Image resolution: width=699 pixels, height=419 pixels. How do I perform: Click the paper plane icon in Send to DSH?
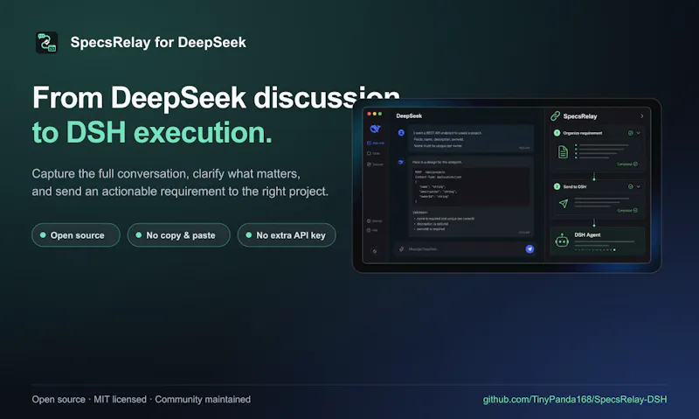[x=564, y=204]
